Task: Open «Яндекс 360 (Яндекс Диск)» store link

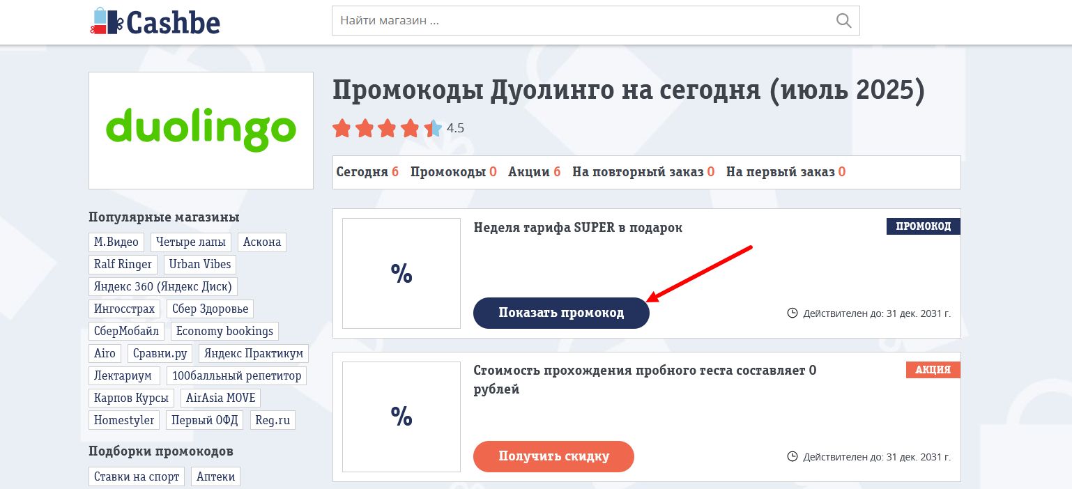Action: pyautogui.click(x=164, y=287)
